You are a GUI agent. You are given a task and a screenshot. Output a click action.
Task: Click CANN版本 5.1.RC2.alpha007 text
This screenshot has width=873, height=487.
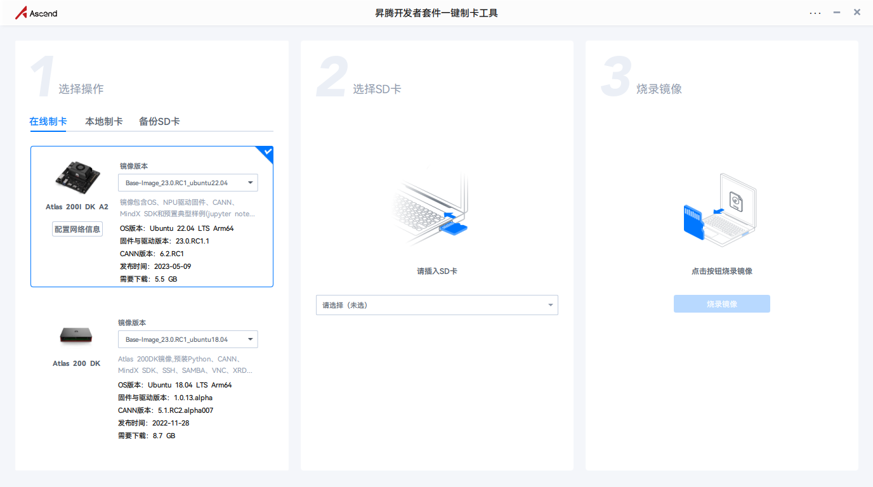pyautogui.click(x=166, y=410)
